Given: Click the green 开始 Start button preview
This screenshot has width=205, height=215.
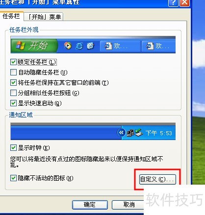Looking at the screenshot, I should pos(34,46).
